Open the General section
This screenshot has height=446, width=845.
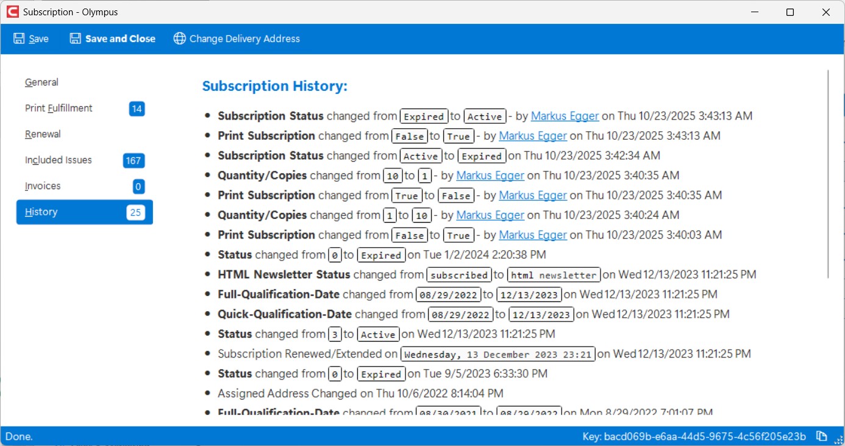point(41,82)
